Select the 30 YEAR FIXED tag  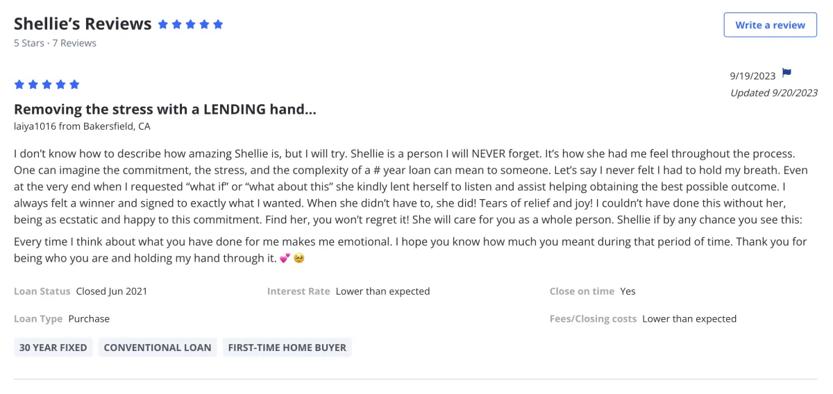coord(53,348)
